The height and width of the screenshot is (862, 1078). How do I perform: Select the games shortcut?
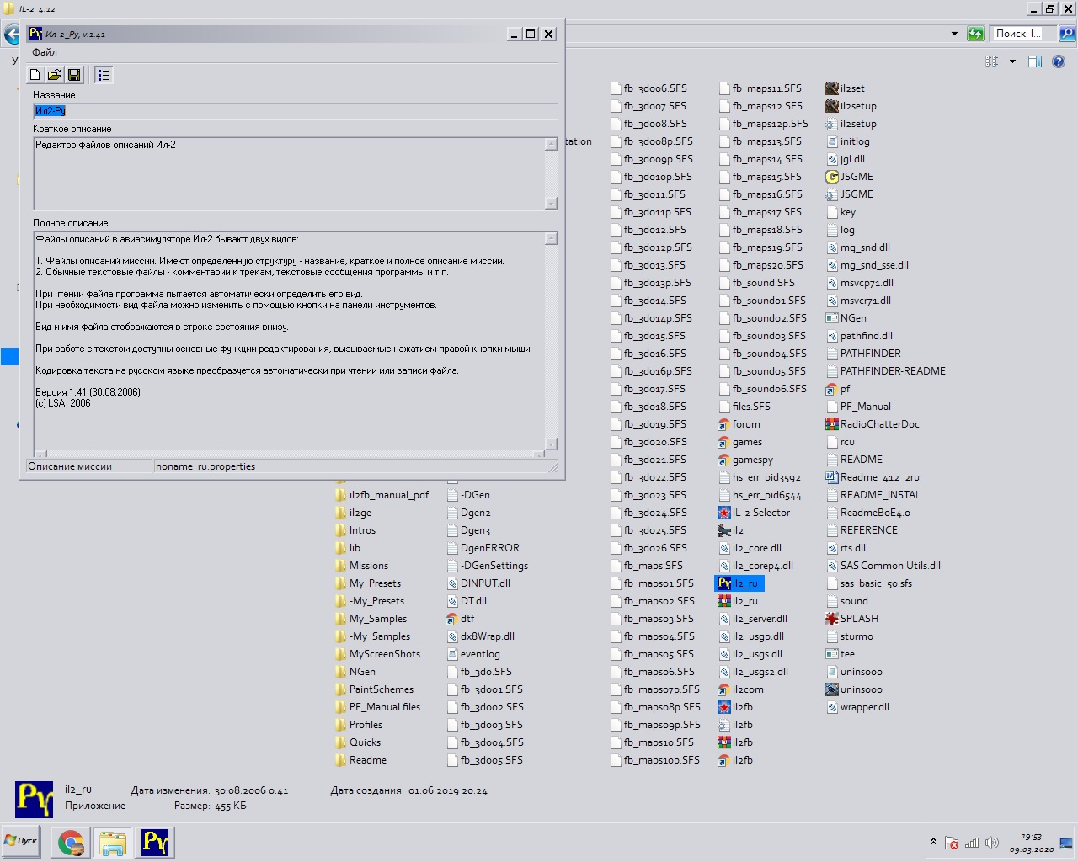click(740, 442)
